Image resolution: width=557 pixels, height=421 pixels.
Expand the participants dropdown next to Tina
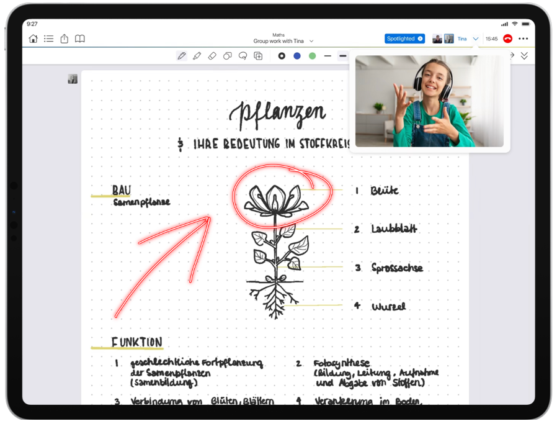[x=476, y=38]
